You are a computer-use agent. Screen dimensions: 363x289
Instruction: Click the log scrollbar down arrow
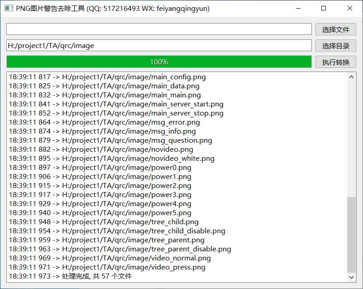(x=352, y=277)
